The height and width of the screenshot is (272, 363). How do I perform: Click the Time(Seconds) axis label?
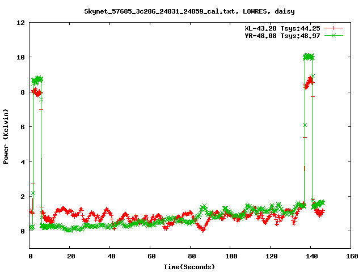coord(189,267)
